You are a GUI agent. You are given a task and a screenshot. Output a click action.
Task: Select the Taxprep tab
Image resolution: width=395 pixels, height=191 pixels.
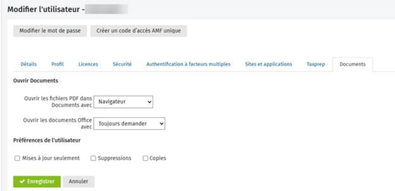click(312, 64)
